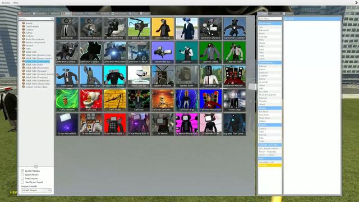Select the TV man Mecha BOSS on red background

[114, 125]
